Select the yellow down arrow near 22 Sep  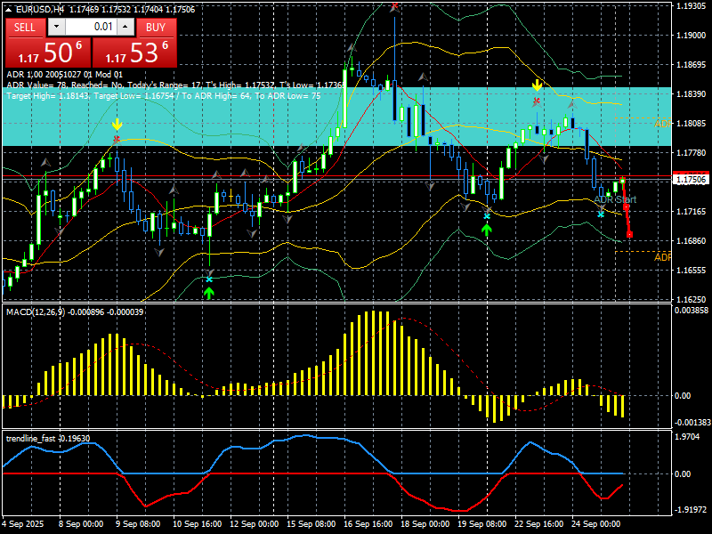click(x=538, y=85)
